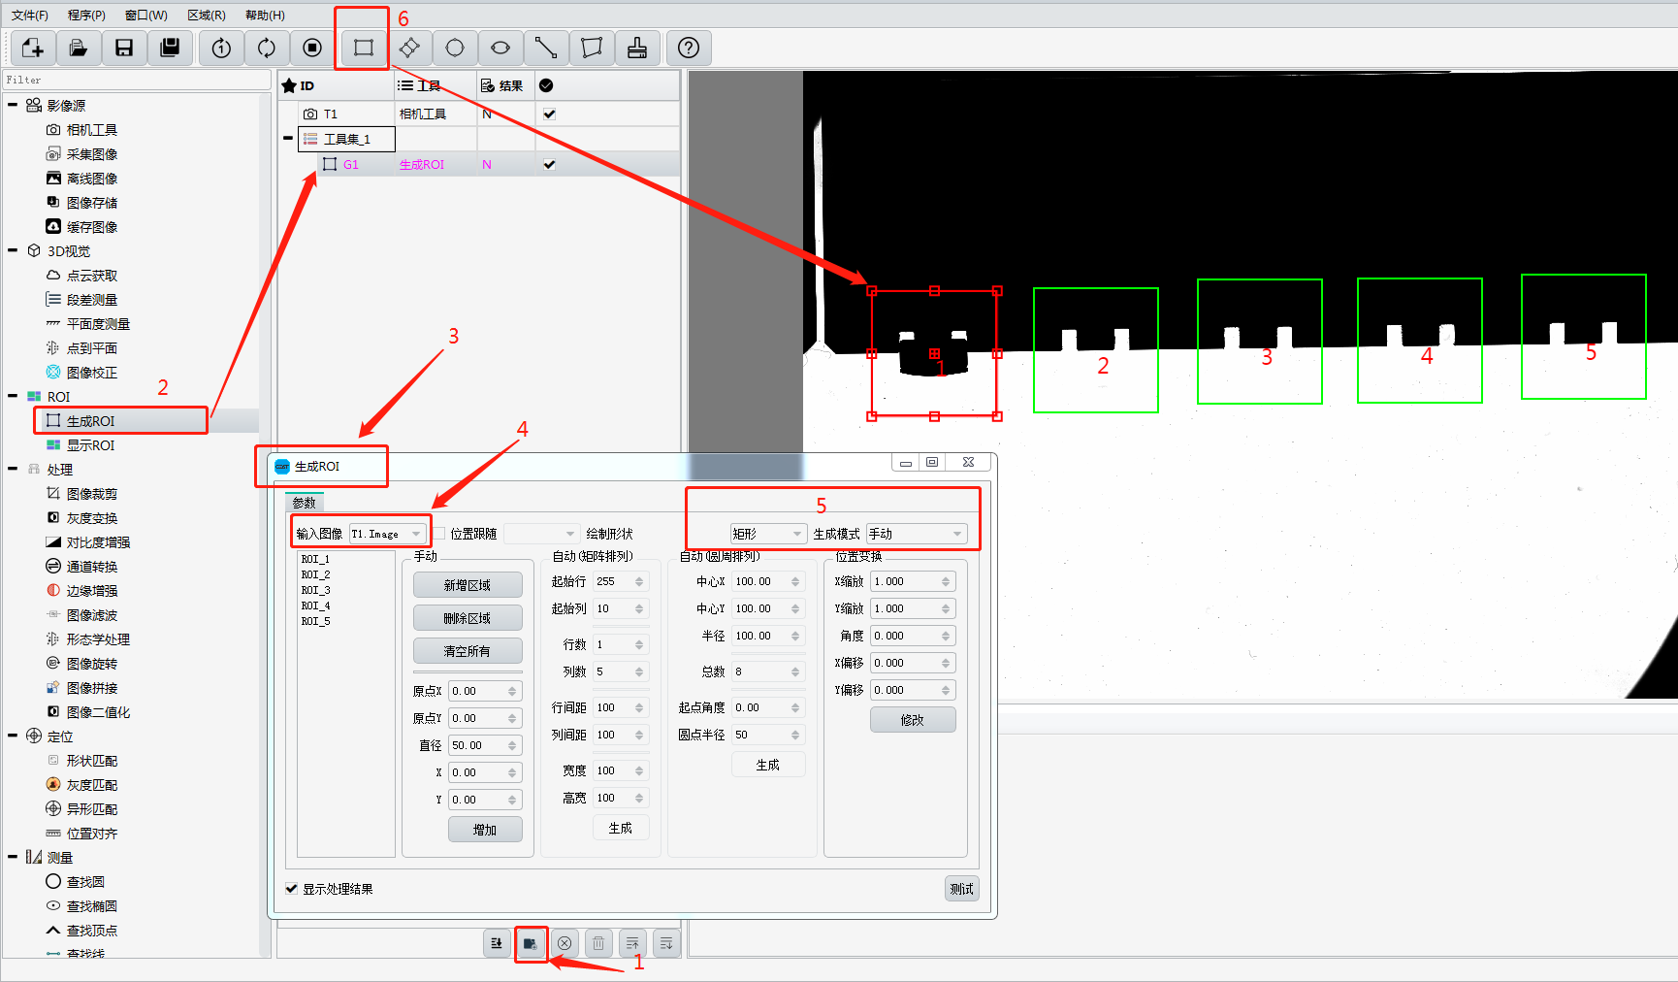Open the 帮助(H) menu
Screen dimensions: 1678x982
[x=266, y=15]
